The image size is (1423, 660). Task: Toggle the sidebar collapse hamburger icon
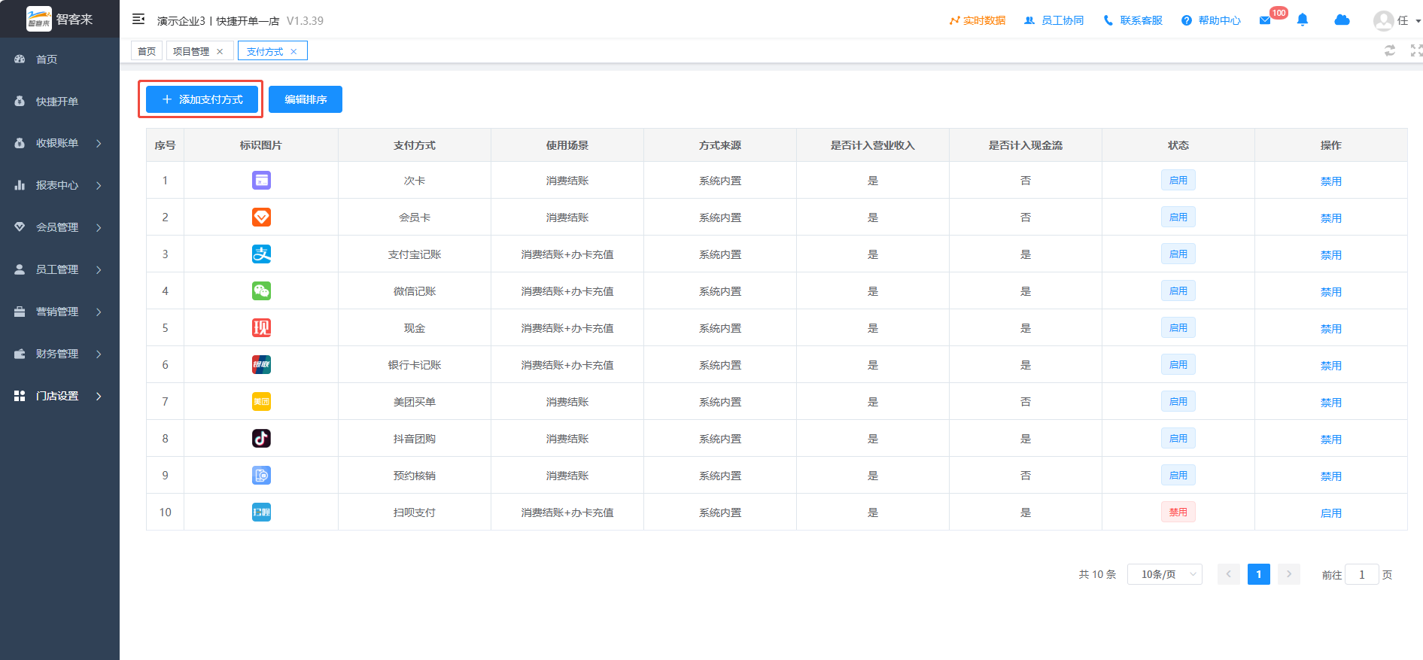click(x=138, y=20)
